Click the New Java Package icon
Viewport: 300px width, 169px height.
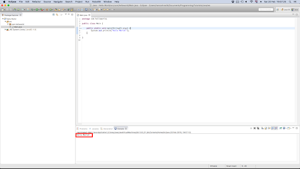tap(47, 9)
